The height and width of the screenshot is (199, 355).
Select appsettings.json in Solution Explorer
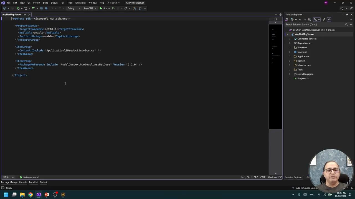coord(305,74)
